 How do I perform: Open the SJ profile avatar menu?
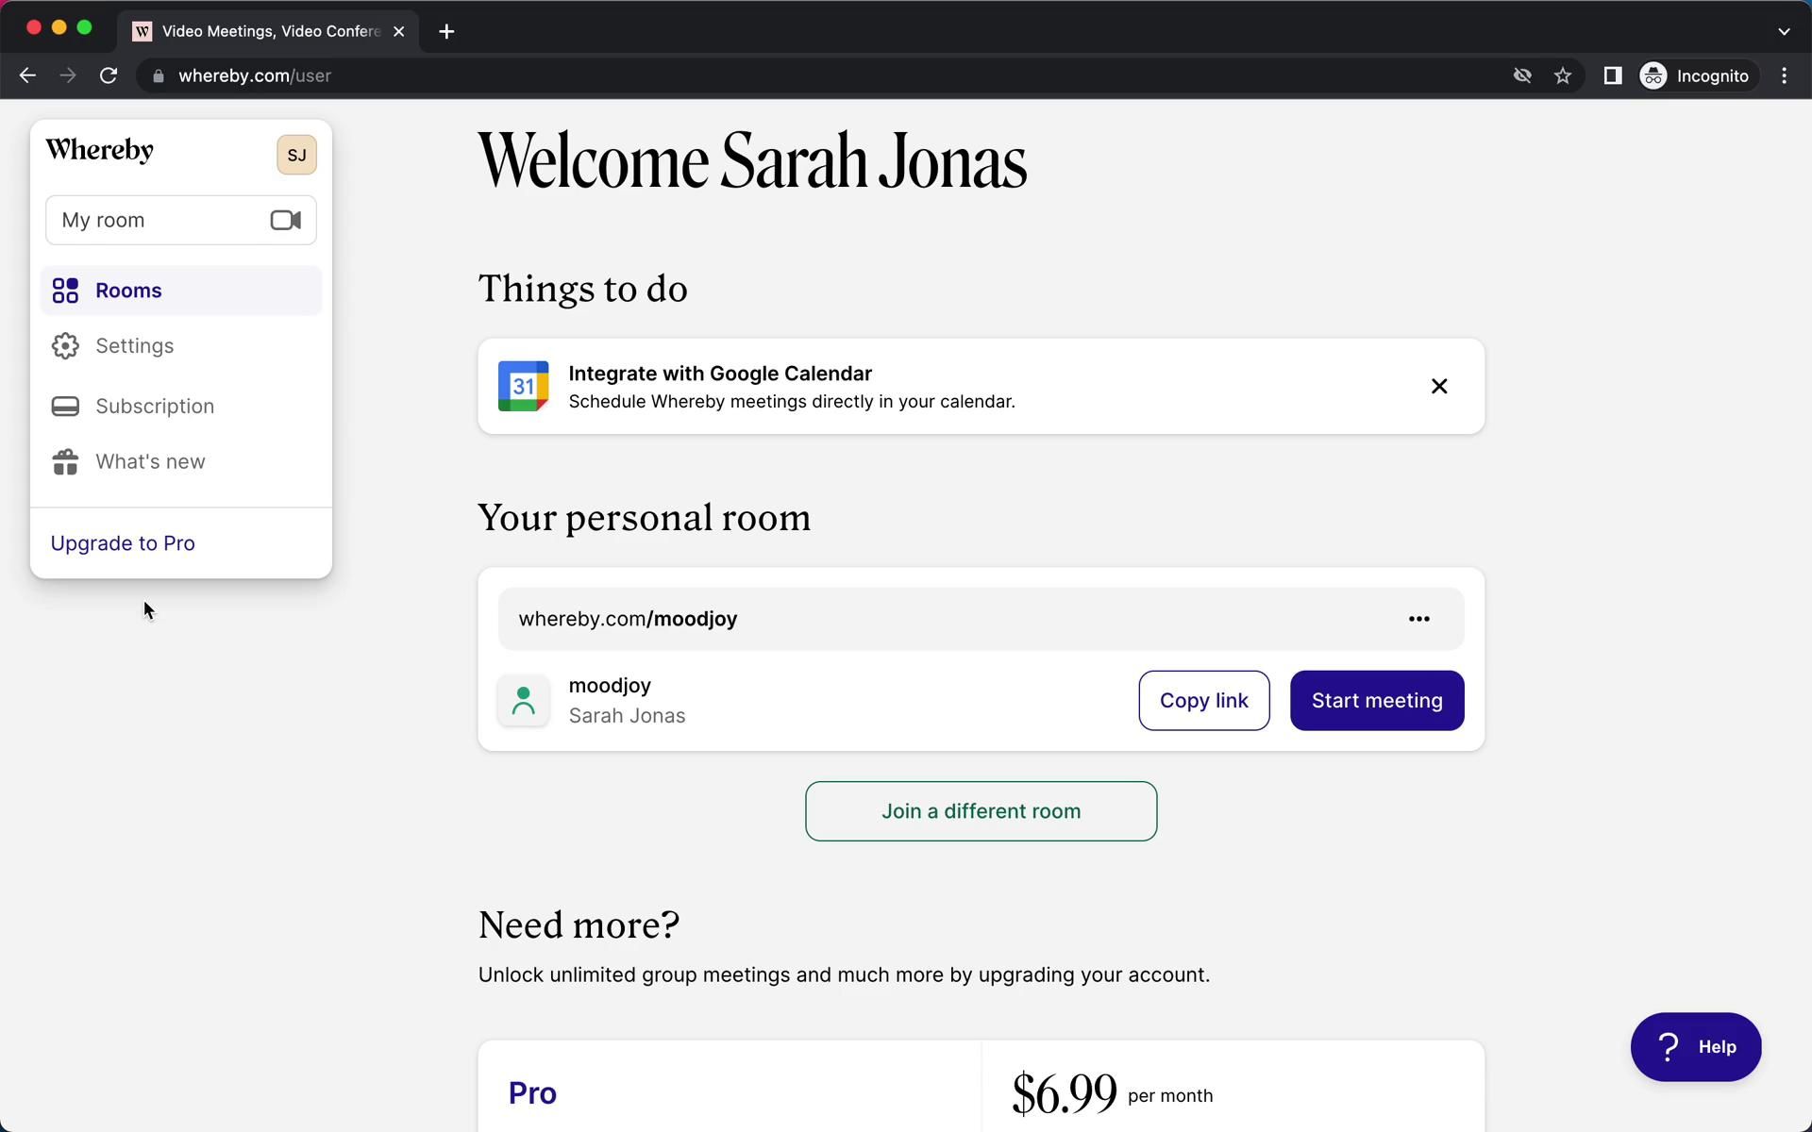point(296,155)
